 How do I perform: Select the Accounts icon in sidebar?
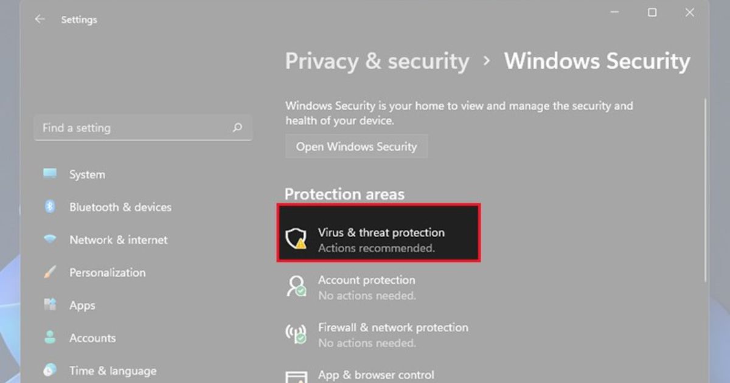pyautogui.click(x=49, y=338)
